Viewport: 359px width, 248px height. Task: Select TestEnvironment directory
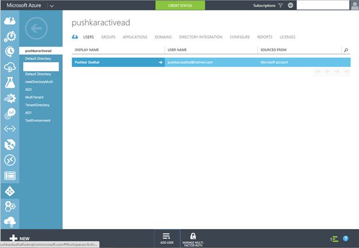click(38, 120)
